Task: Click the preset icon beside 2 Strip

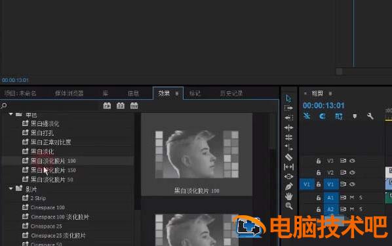Action: point(25,198)
